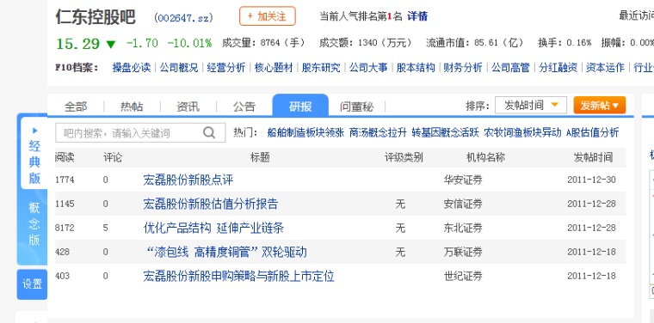Open the 发帖时间 sort dropdown
654x323 pixels.
531,106
